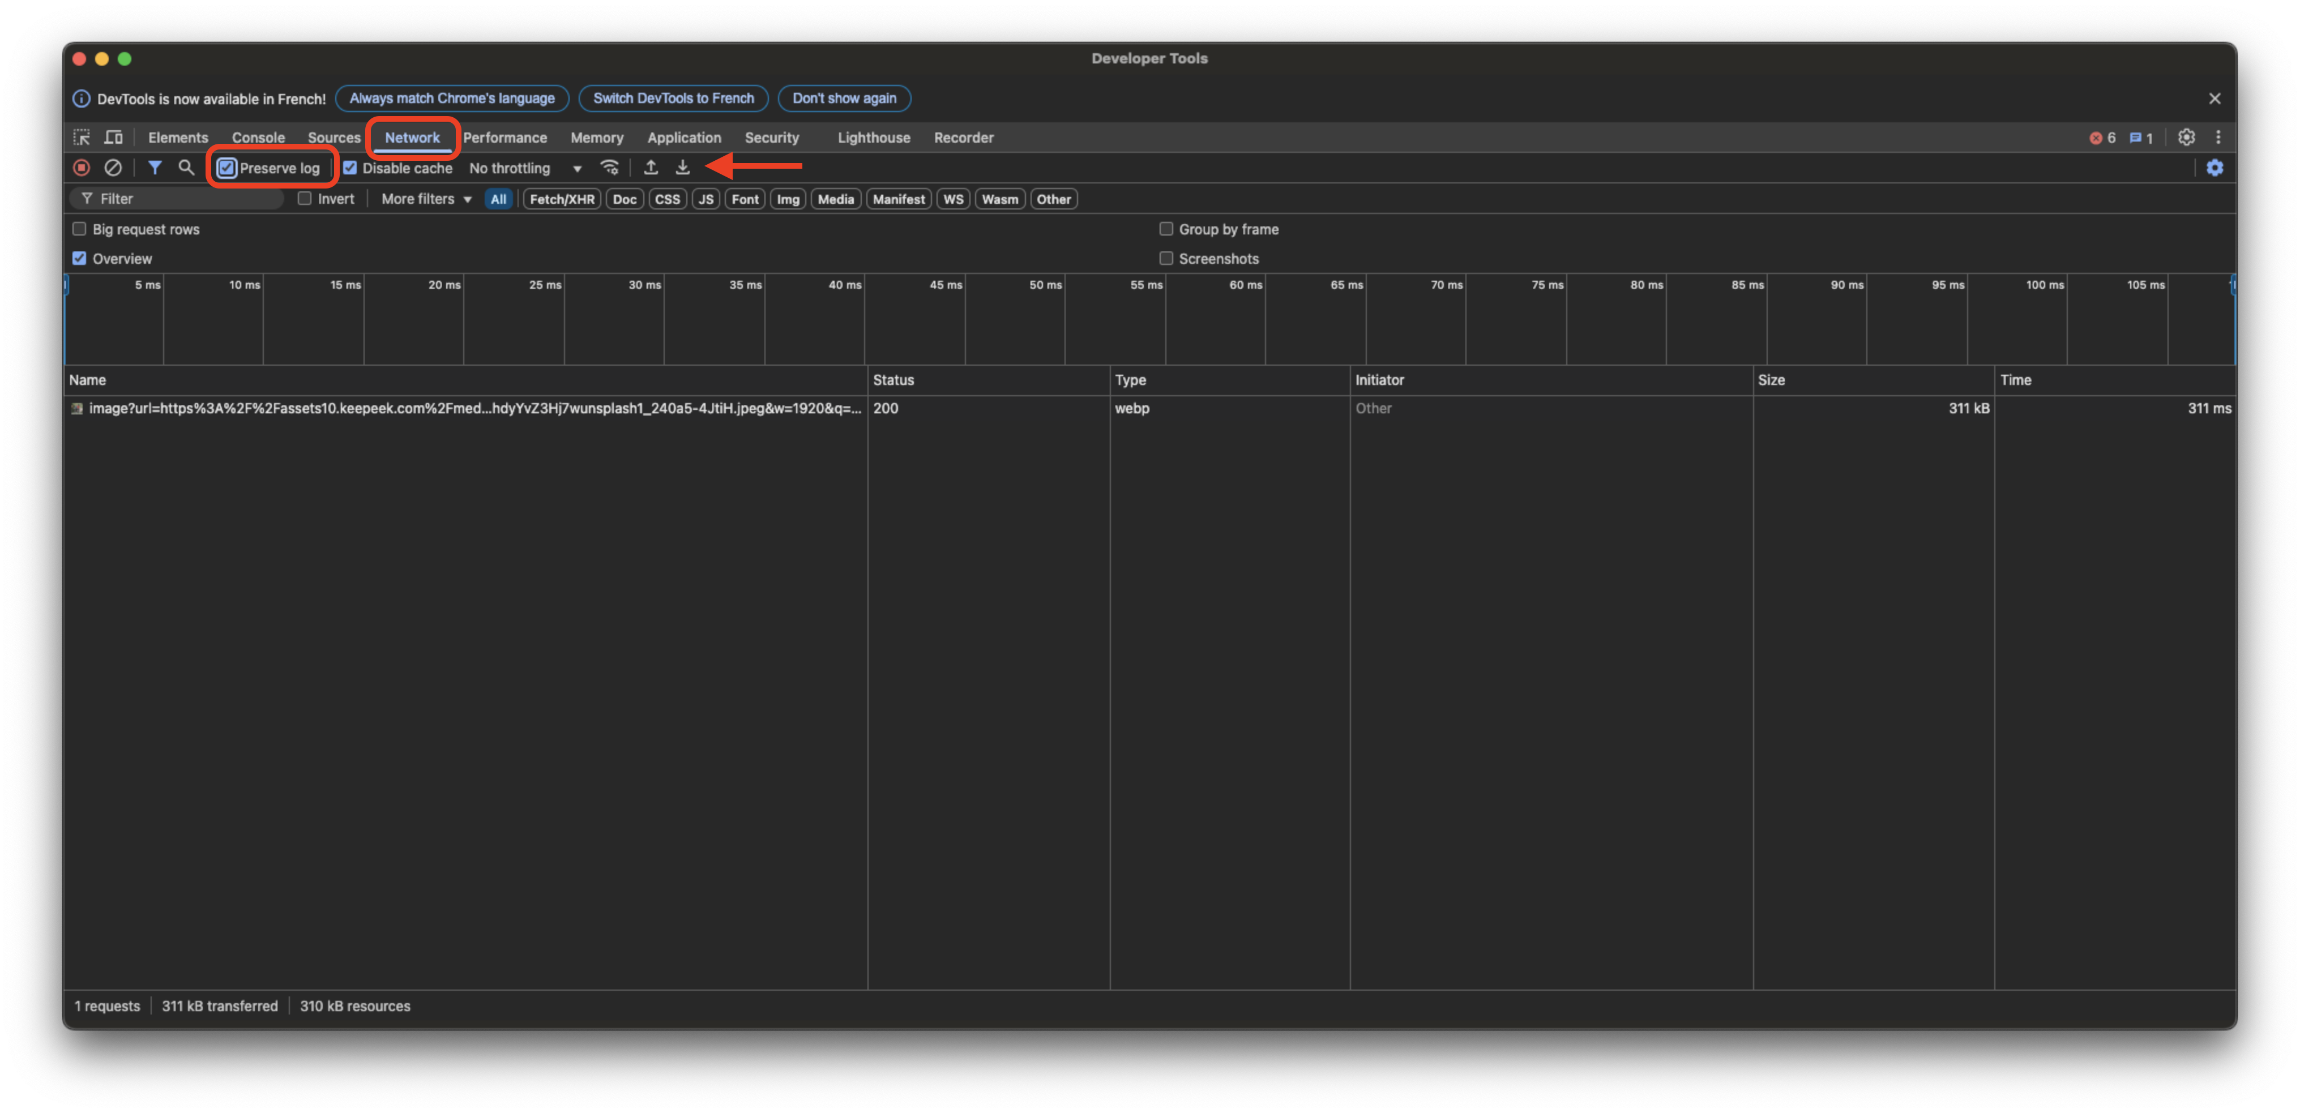2300x1113 pixels.
Task: Open the Network settings blue gear
Action: point(2215,168)
